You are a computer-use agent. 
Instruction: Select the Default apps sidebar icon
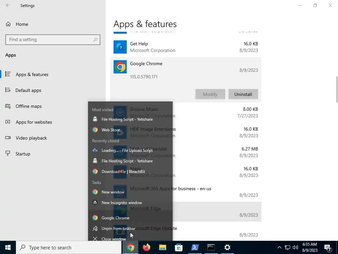click(8, 90)
